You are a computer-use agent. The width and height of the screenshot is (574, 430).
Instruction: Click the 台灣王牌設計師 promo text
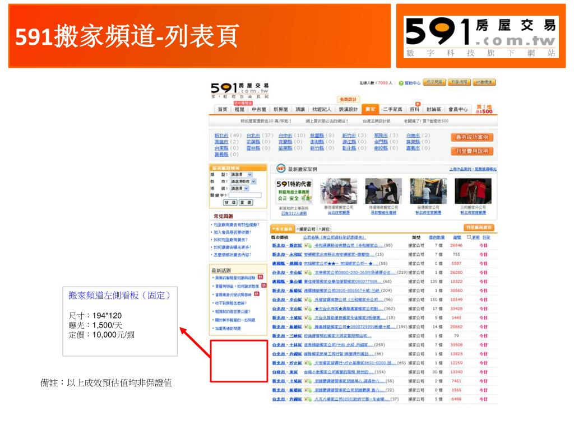376,121
